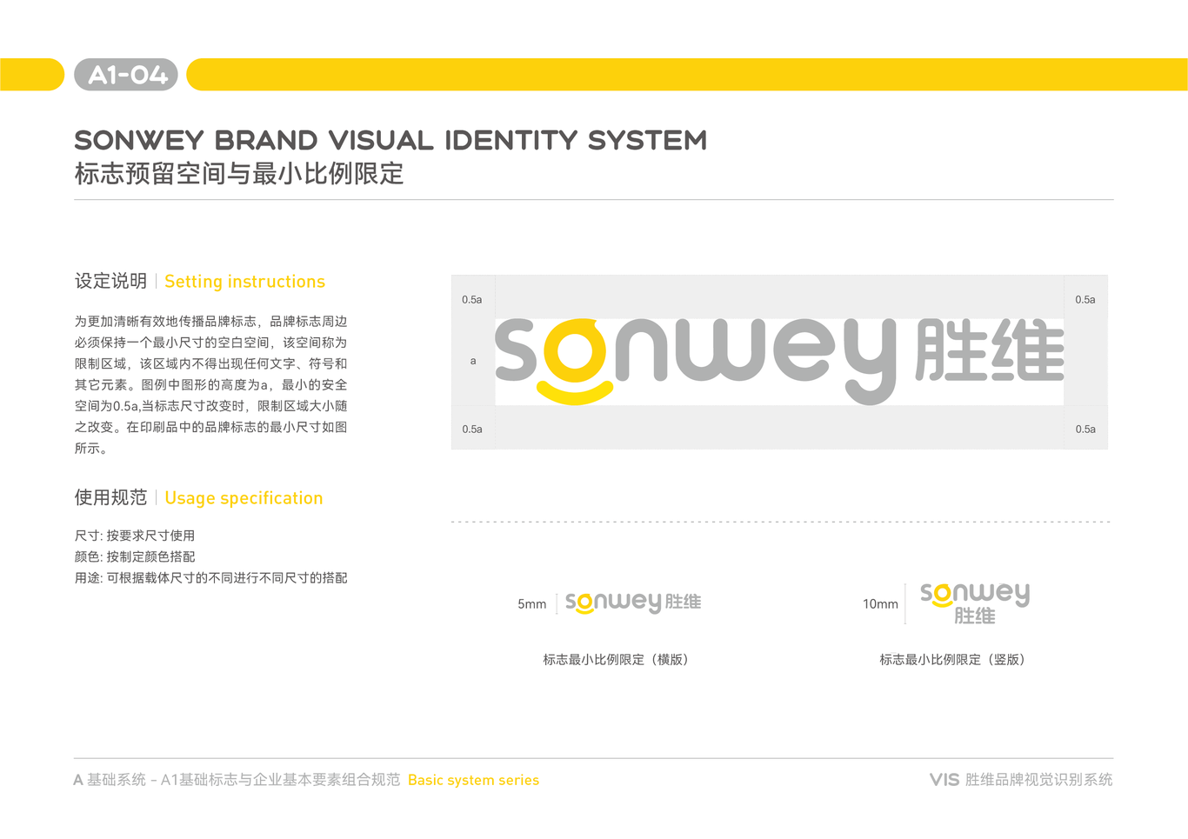Click the long yellow header bar
Screen dimensions: 1188x839
687,75
